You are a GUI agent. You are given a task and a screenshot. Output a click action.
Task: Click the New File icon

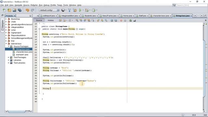click(x=4, y=10)
